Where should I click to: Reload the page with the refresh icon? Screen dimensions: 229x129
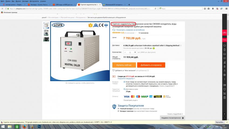click(x=155, y=9)
